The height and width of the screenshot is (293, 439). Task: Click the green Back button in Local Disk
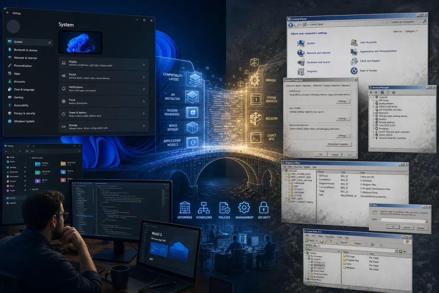[310, 241]
